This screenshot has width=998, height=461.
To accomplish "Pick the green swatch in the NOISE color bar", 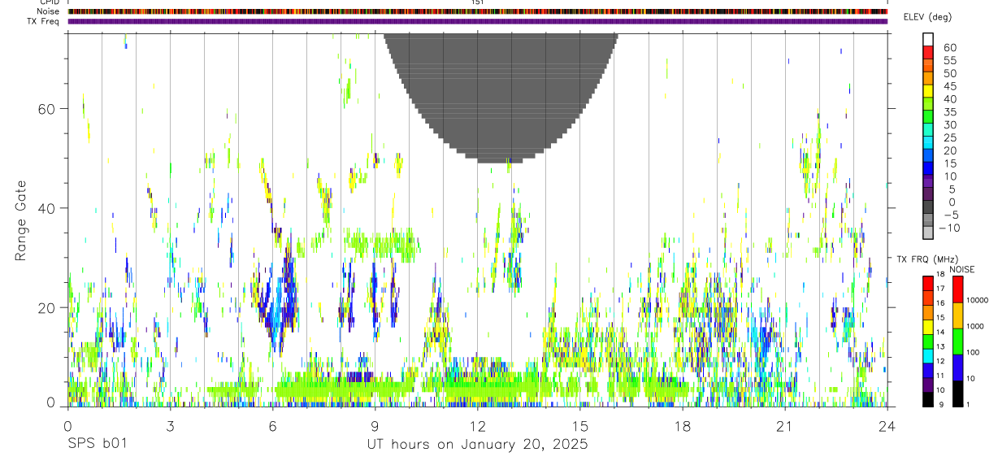I will pos(958,341).
